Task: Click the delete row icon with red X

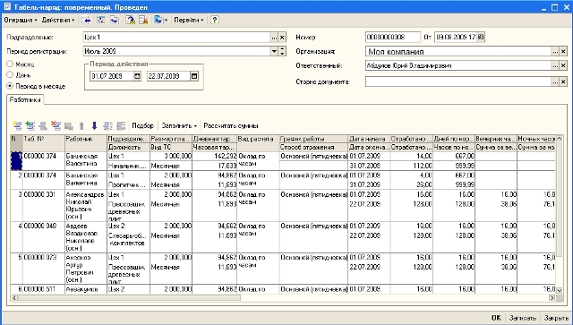Action: click(56, 125)
